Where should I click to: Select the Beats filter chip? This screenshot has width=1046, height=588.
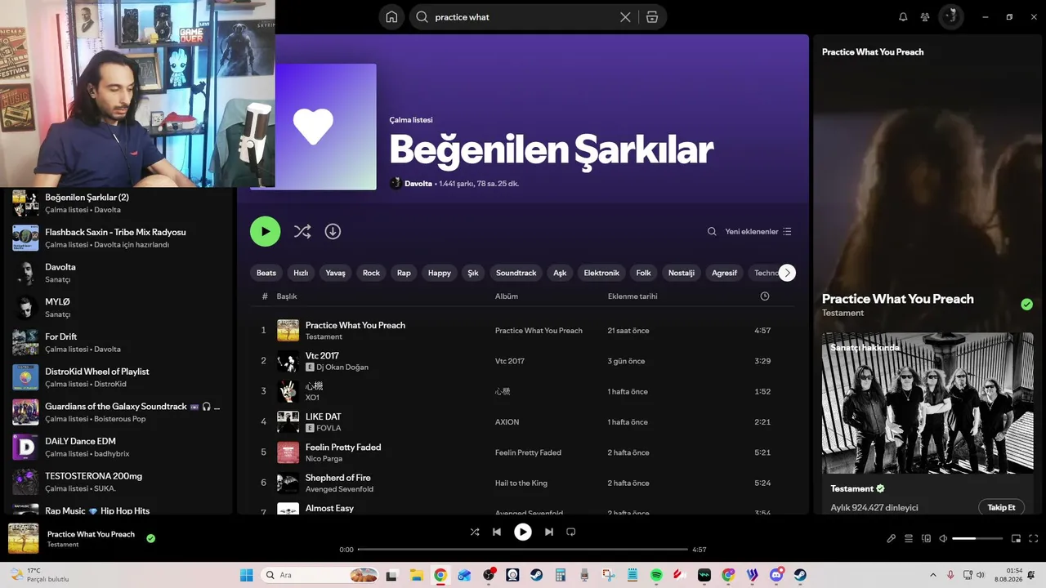[266, 273]
